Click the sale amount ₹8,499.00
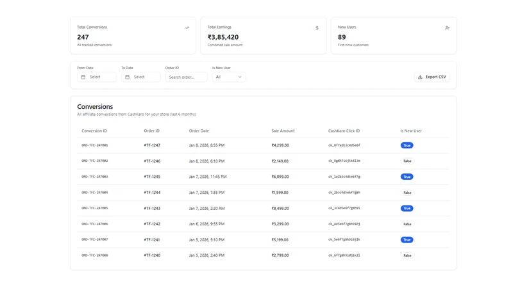Screen dimensions: 513x288 tap(280, 209)
